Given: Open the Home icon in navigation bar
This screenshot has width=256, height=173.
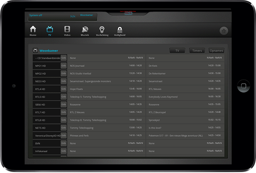Looking at the screenshot, I should pos(33,30).
